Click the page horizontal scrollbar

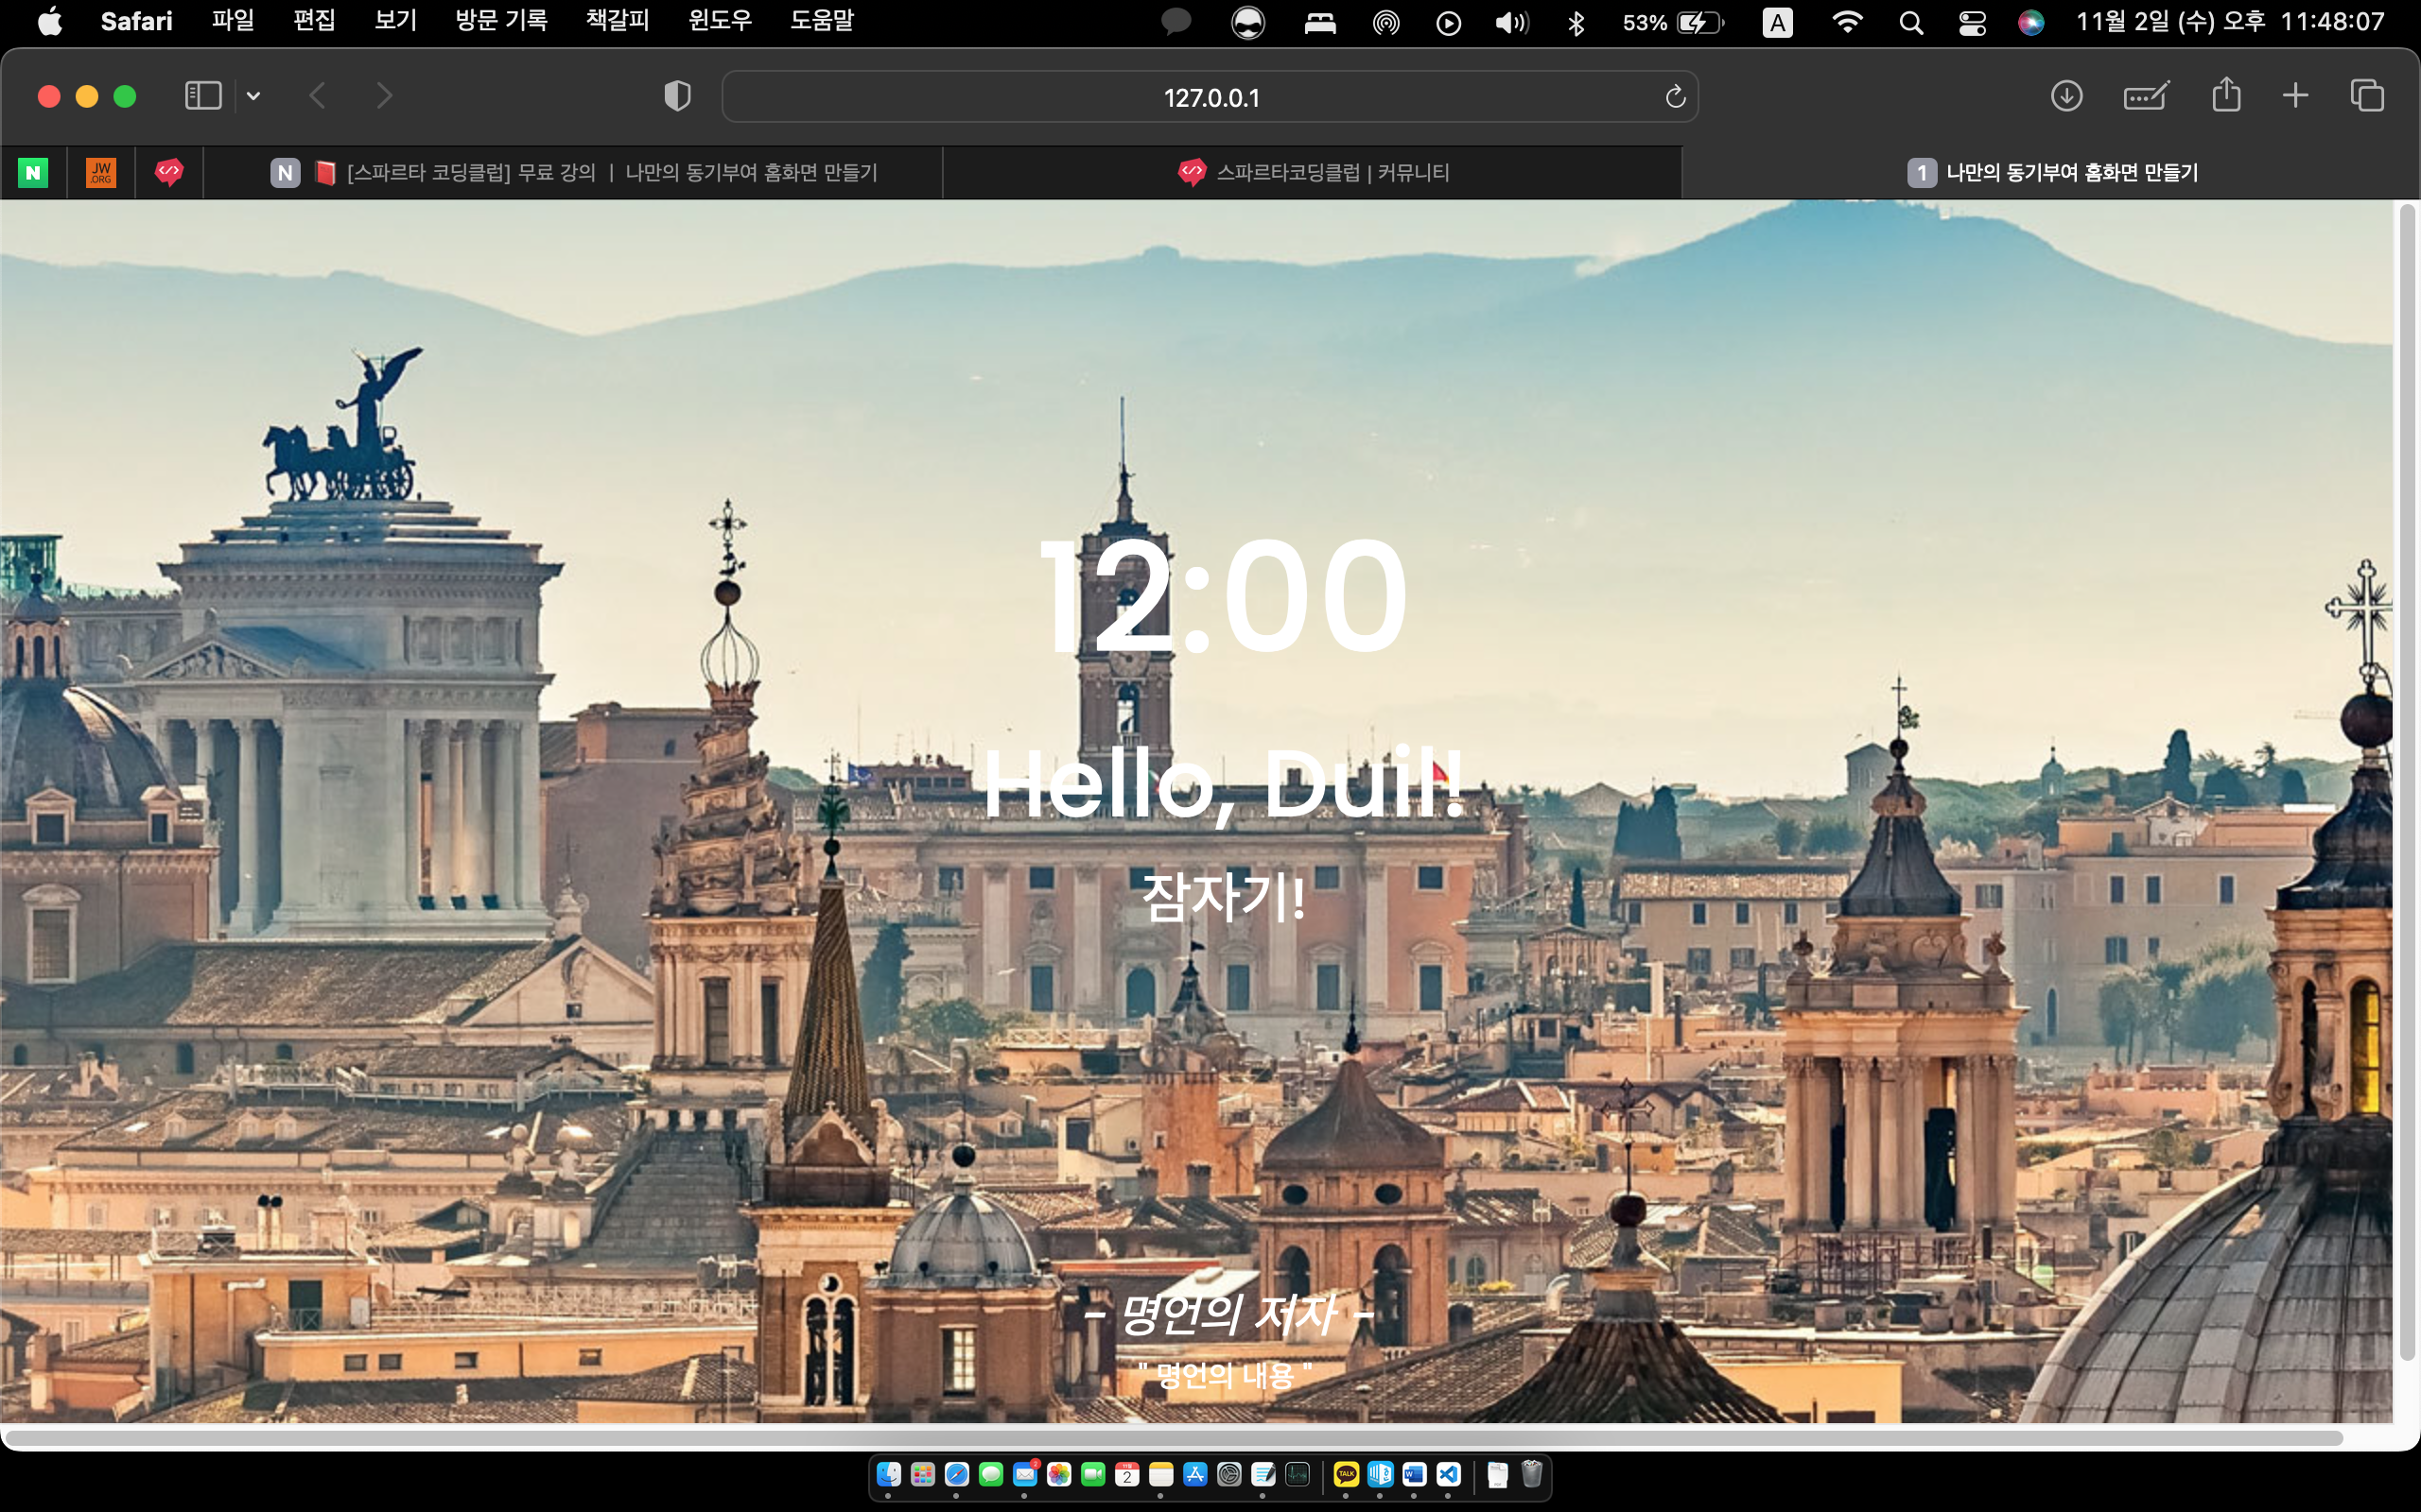click(x=1175, y=1438)
